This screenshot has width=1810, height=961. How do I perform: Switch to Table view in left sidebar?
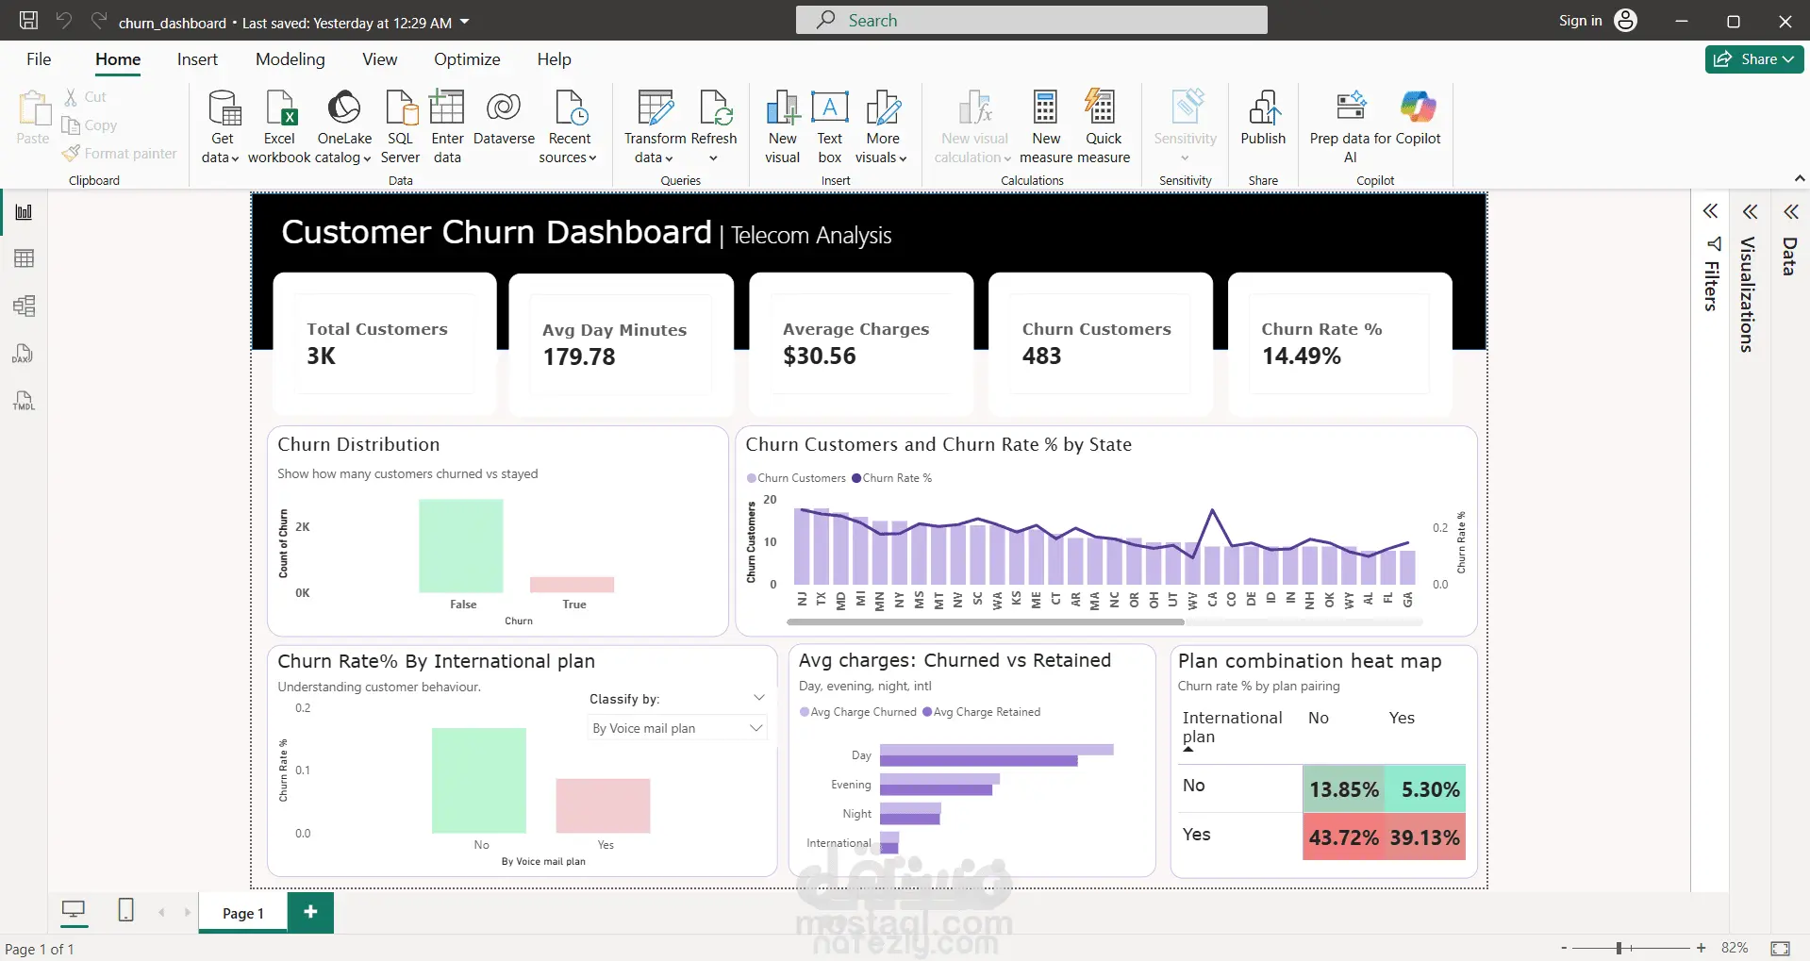pos(24,258)
